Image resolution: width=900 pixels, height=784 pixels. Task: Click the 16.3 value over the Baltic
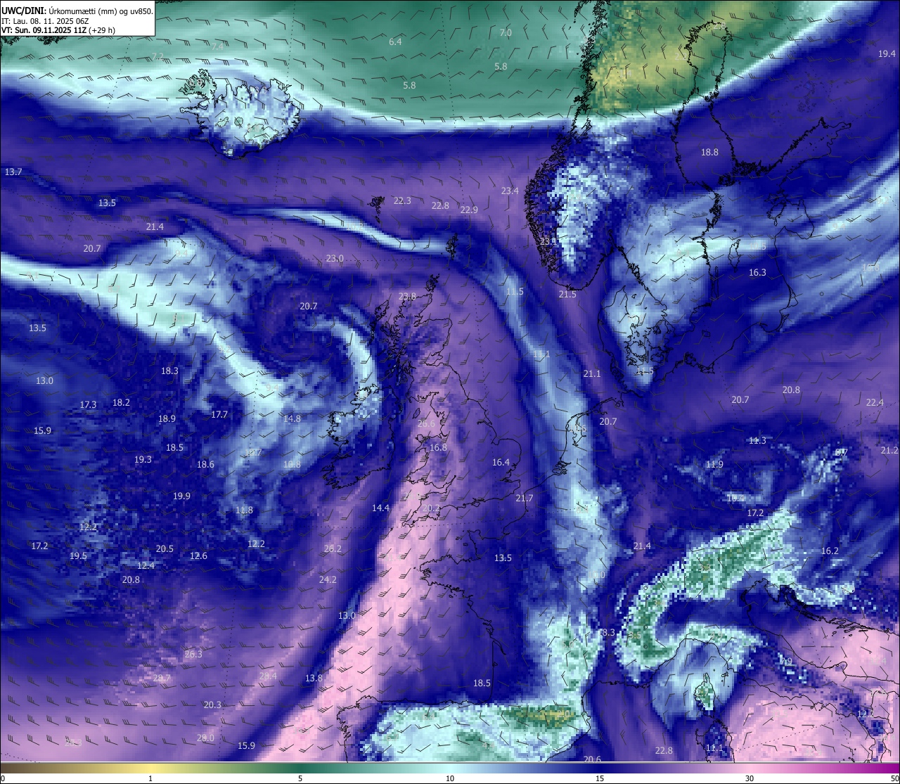pos(757,273)
